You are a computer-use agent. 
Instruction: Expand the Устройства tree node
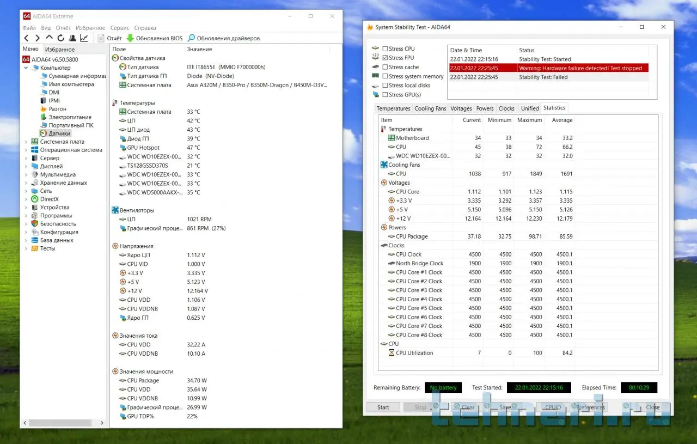tap(26, 208)
